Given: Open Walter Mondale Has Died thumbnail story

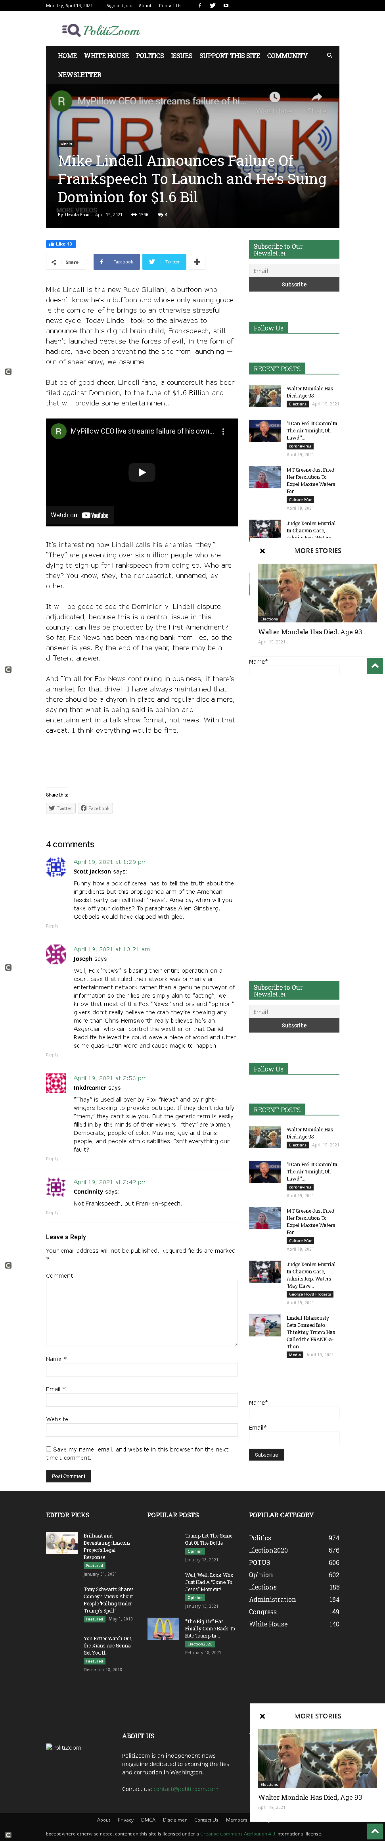Looking at the screenshot, I should [264, 395].
